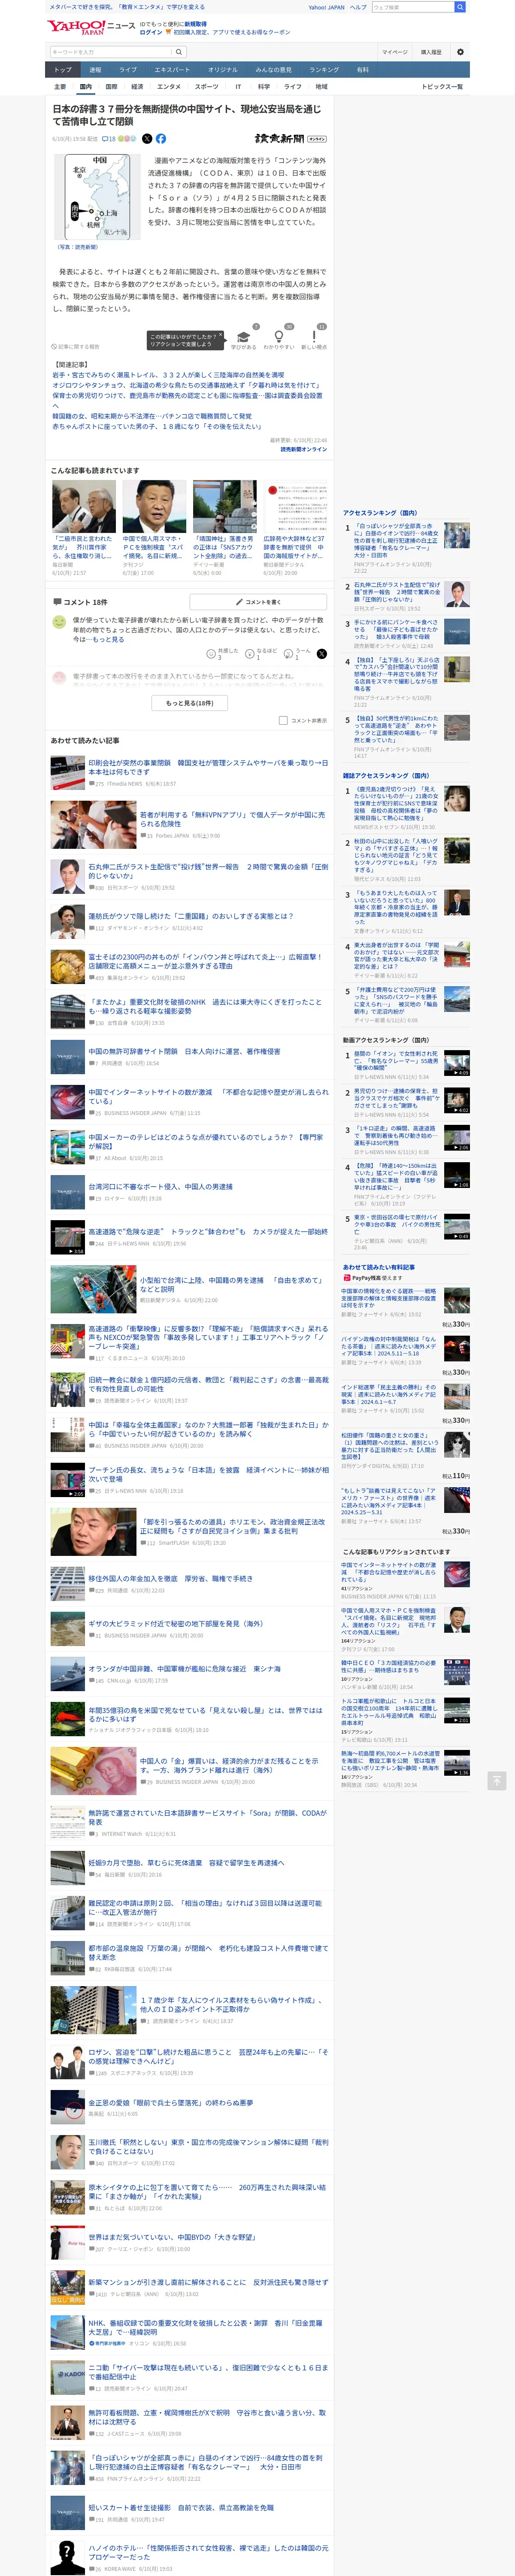Image resolution: width=515 pixels, height=2576 pixels.
Task: Open related article about 岩手・宮古 潮風トレイル
Action: coord(168,375)
